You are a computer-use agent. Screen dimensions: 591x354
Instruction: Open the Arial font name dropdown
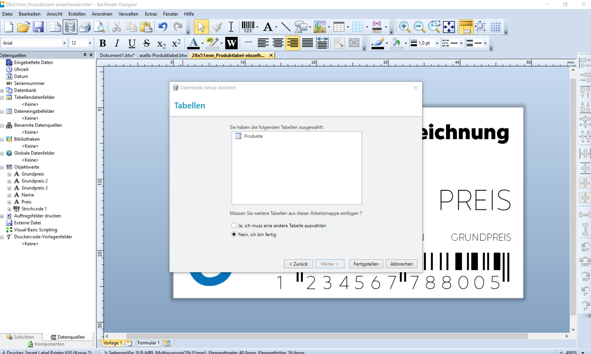pos(64,43)
